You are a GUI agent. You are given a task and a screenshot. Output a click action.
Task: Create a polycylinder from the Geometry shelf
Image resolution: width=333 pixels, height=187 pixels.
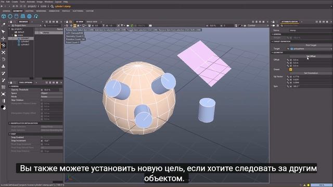(x=16, y=16)
